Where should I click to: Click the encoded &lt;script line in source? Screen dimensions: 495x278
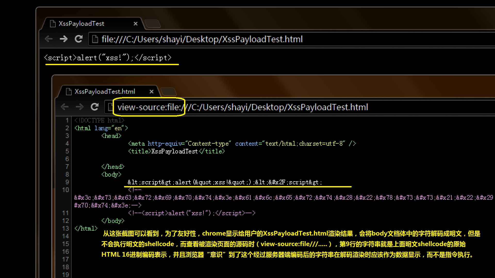[224, 182]
